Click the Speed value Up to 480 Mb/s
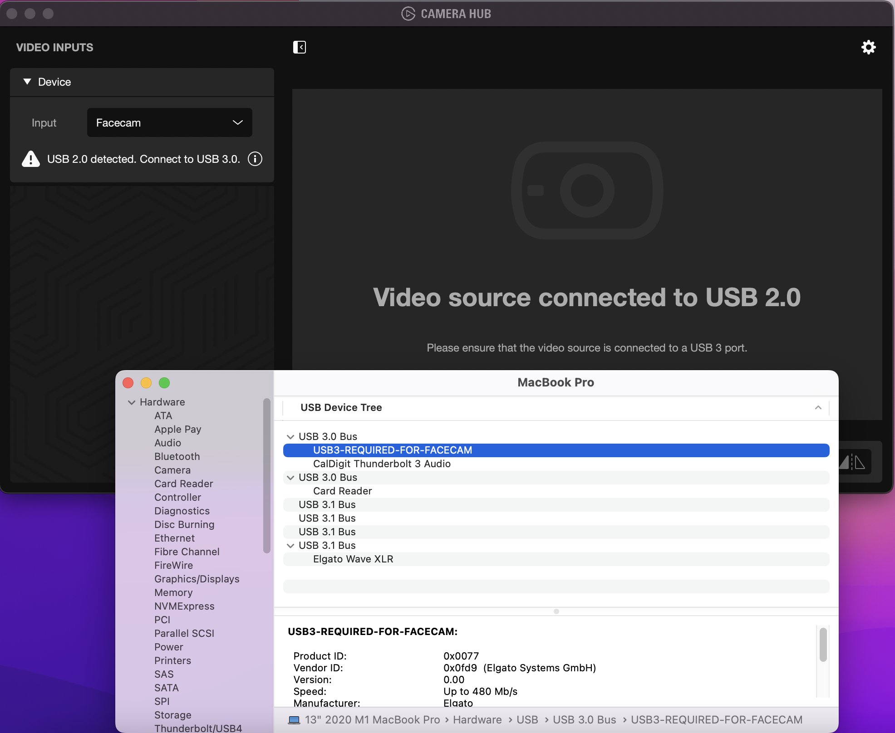 [x=480, y=691]
